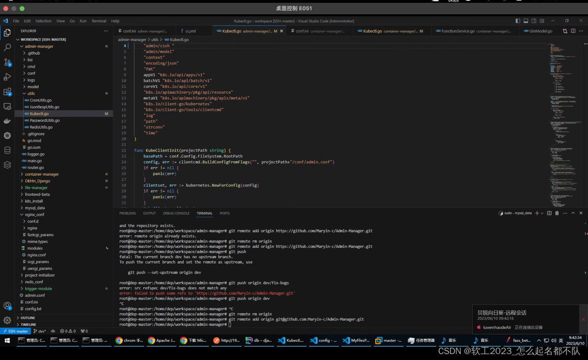Collapse the nginx_conf folder
588x360 pixels.
tap(64, 214)
